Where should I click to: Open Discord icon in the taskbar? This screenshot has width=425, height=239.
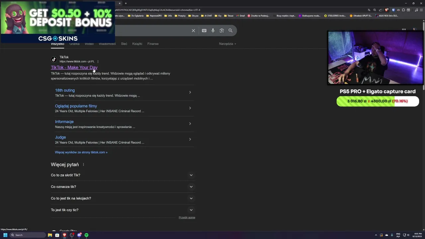pos(79,235)
